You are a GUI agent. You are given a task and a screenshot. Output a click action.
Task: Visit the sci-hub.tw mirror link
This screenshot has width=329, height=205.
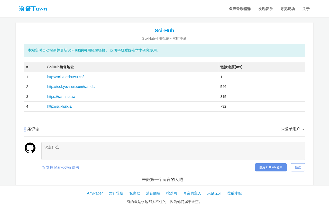[x=61, y=97]
